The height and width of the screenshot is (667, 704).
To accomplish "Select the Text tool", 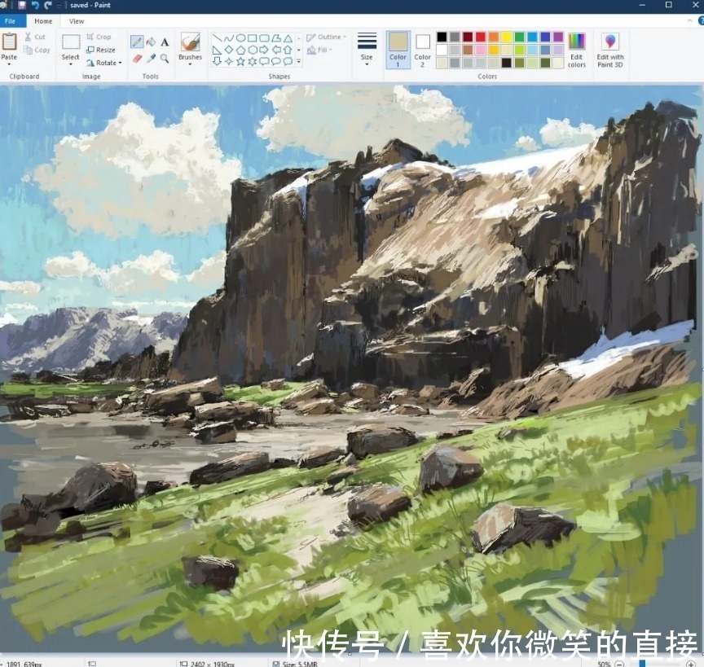I will [164, 42].
